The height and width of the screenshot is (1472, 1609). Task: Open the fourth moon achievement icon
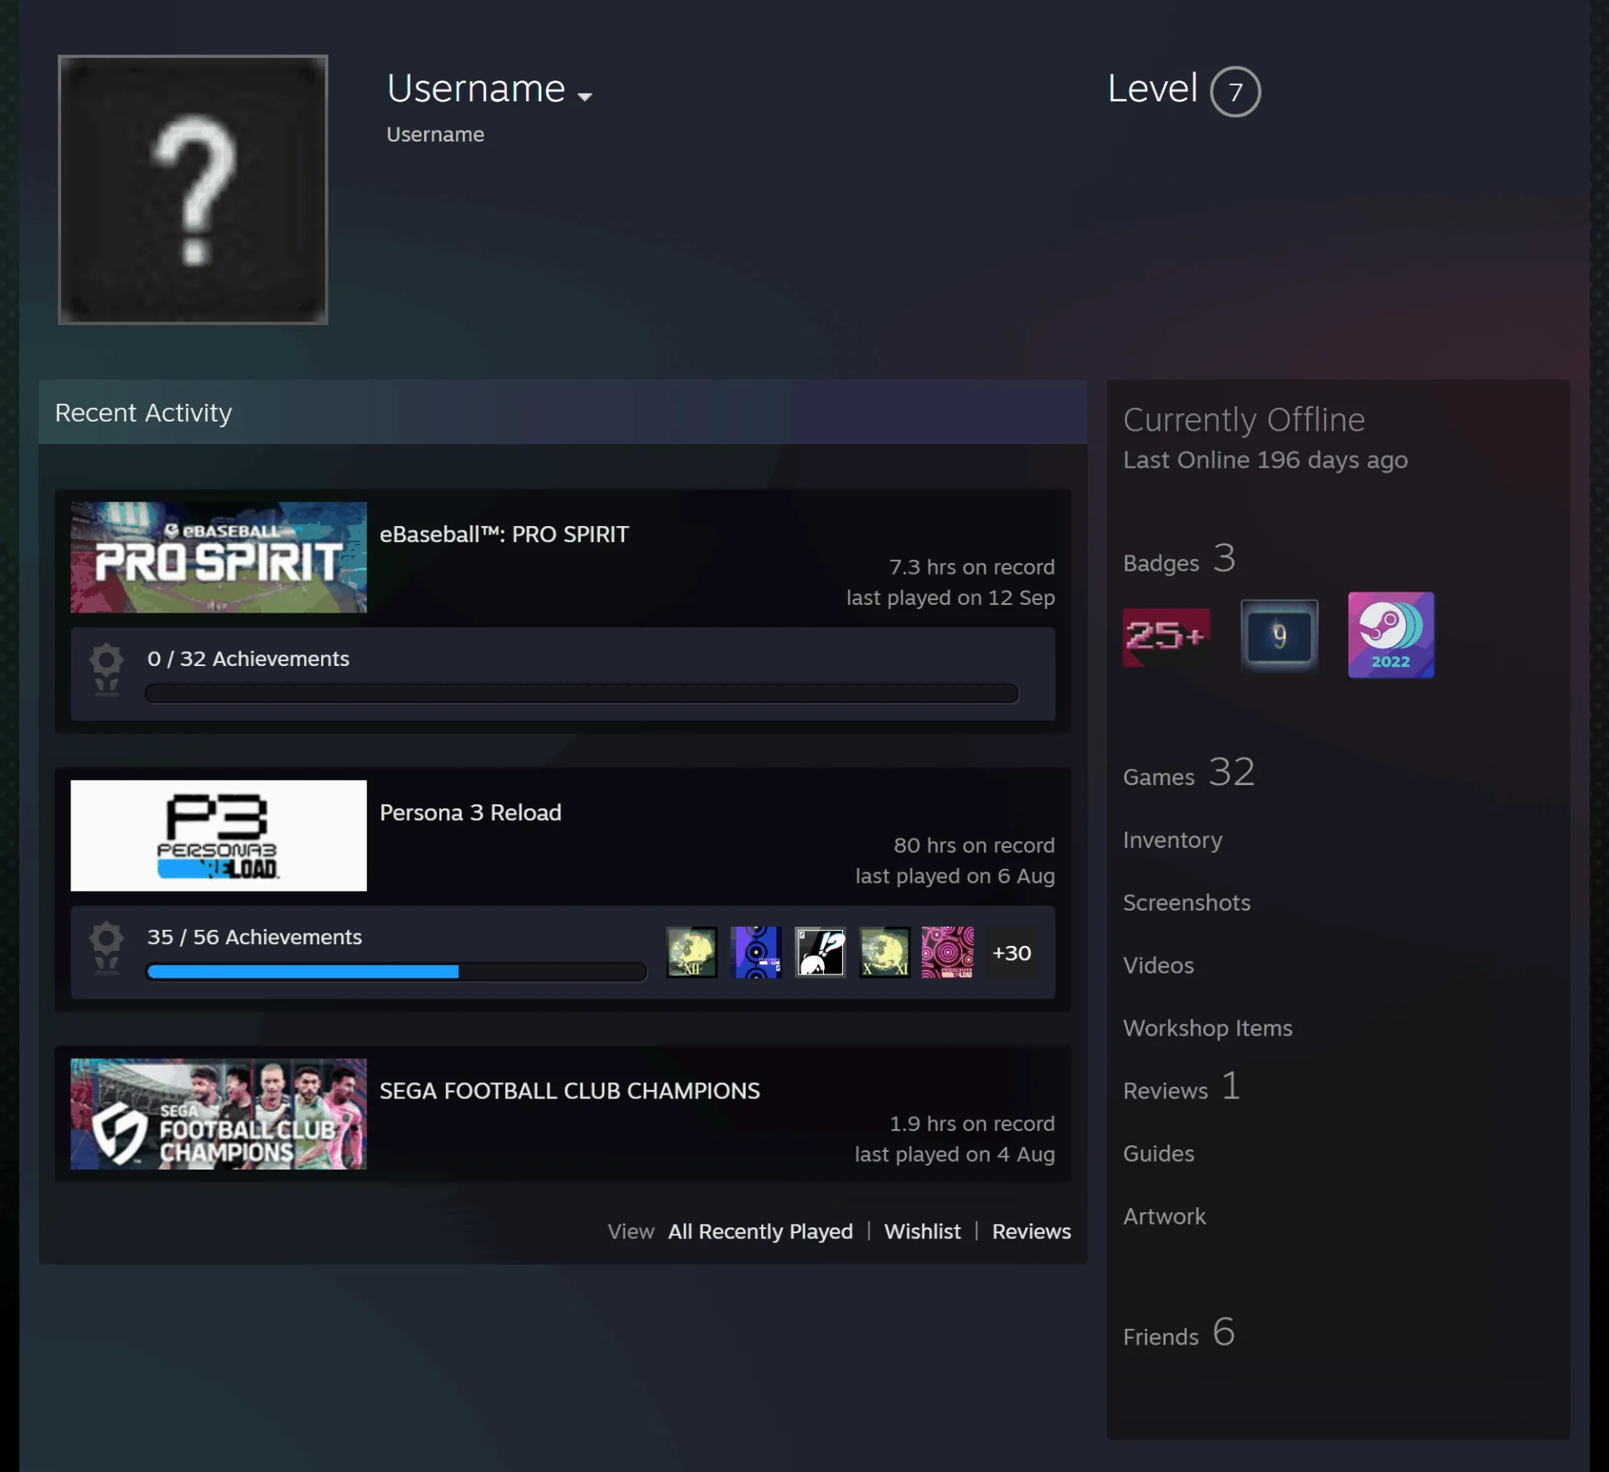point(884,952)
